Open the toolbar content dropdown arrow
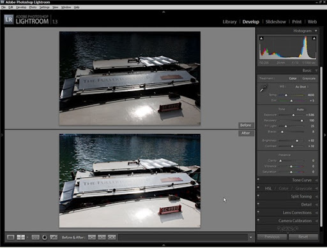This screenshot has height=248, width=327. click(x=251, y=237)
